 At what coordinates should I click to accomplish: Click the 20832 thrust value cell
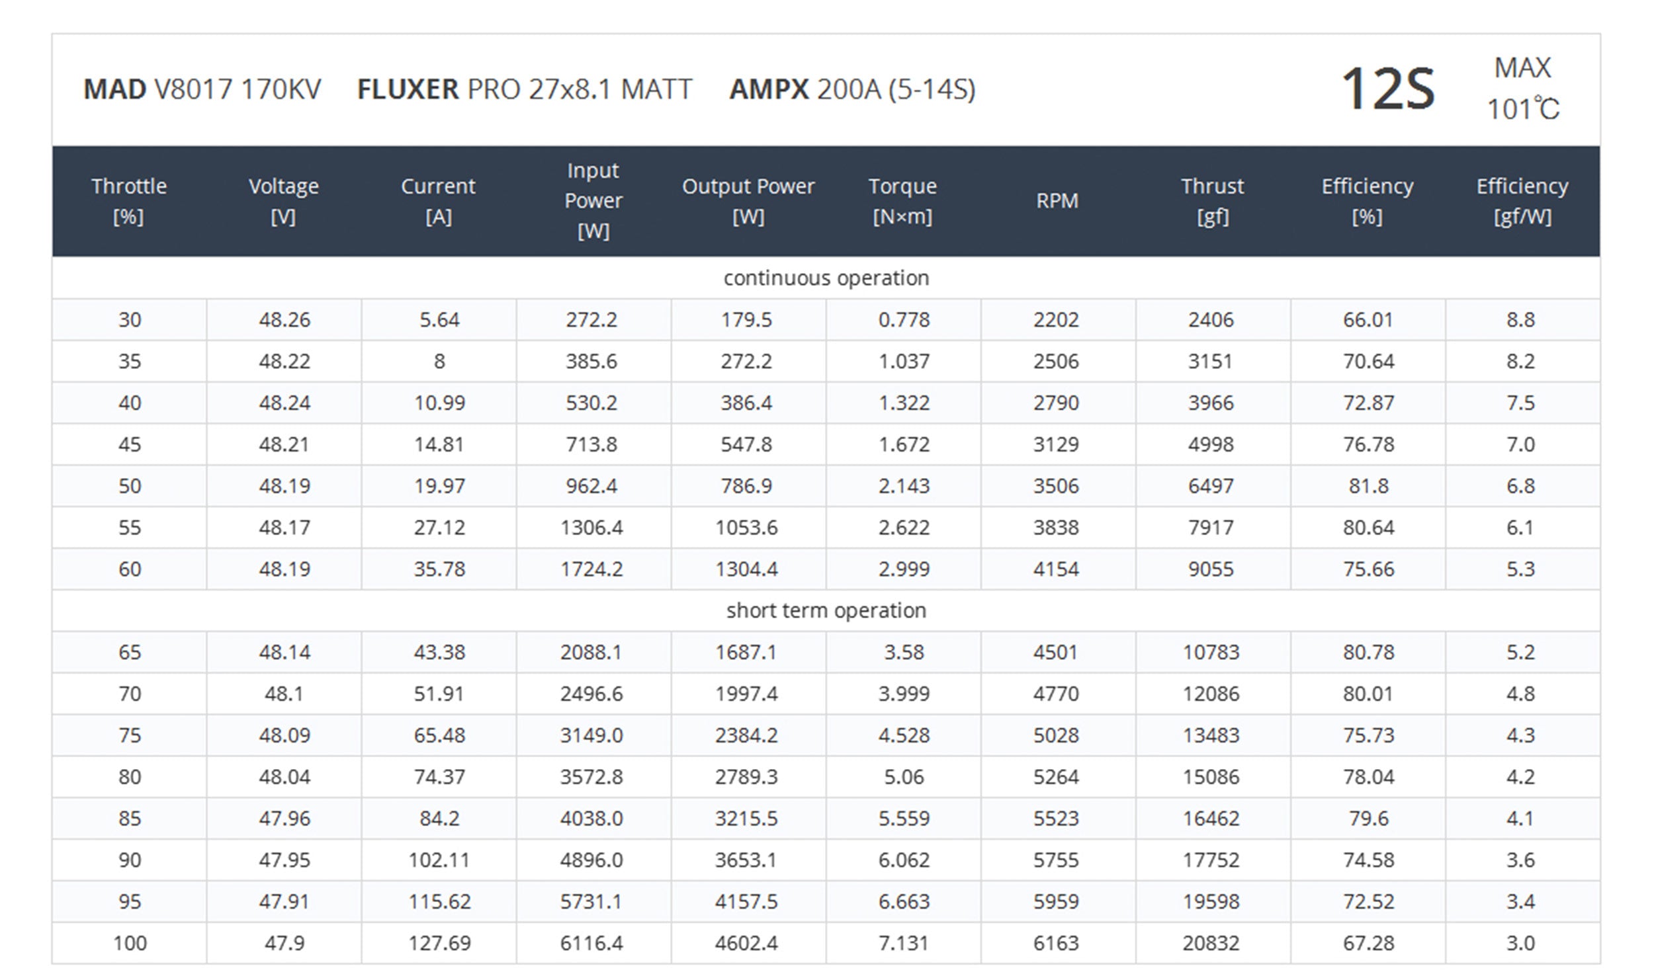coord(1211,944)
